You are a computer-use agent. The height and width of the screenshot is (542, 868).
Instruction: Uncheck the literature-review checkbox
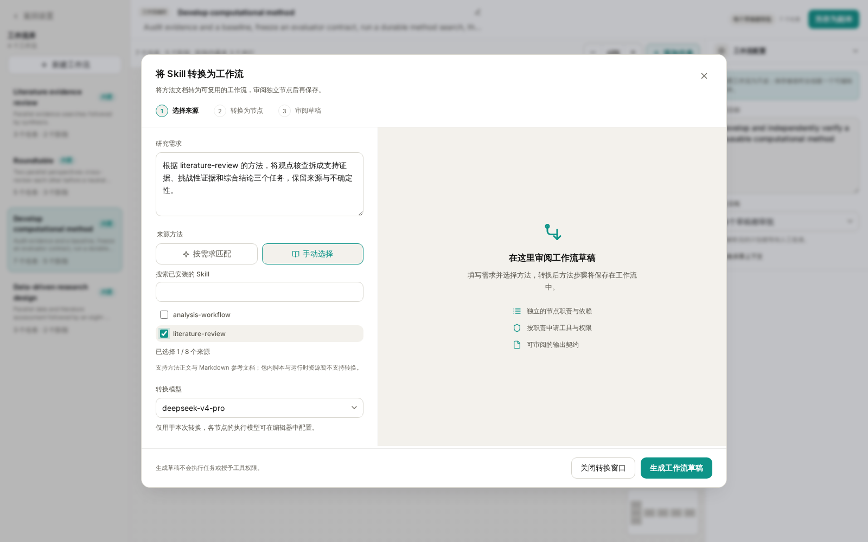164,333
